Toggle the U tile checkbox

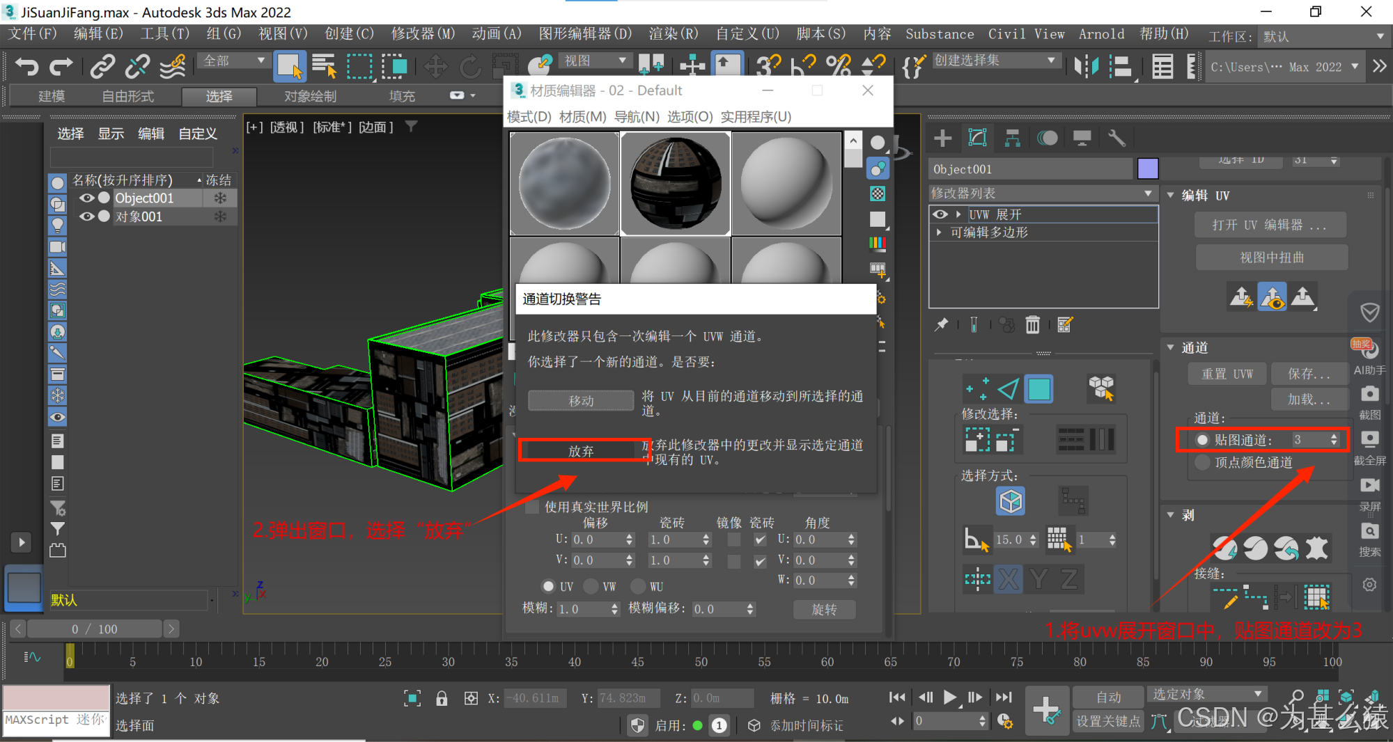761,539
